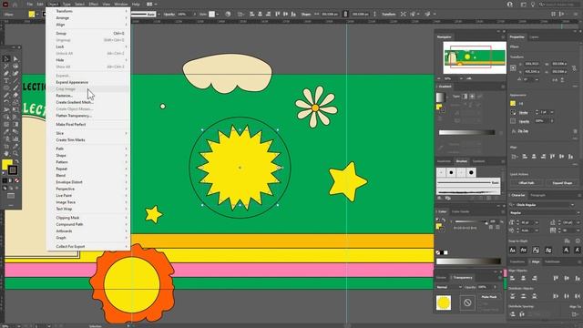Click the Offset Path button
Image resolution: width=583 pixels, height=328 pixels.
[x=527, y=183]
